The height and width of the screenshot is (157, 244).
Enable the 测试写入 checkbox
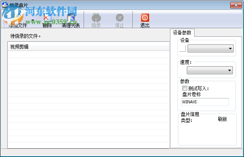click(185, 88)
